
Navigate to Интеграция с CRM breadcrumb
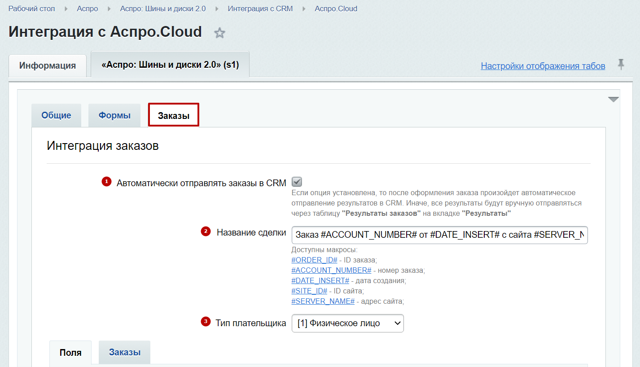pos(260,9)
